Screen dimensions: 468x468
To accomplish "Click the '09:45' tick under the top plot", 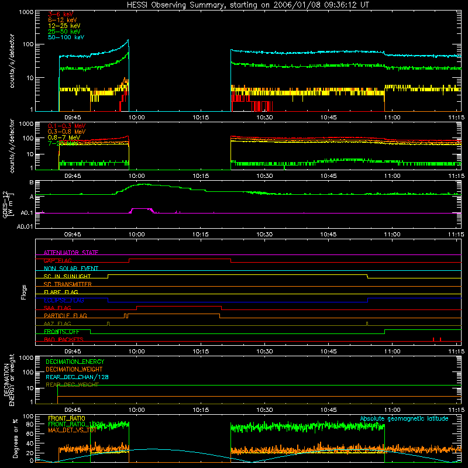I will 73,118.
